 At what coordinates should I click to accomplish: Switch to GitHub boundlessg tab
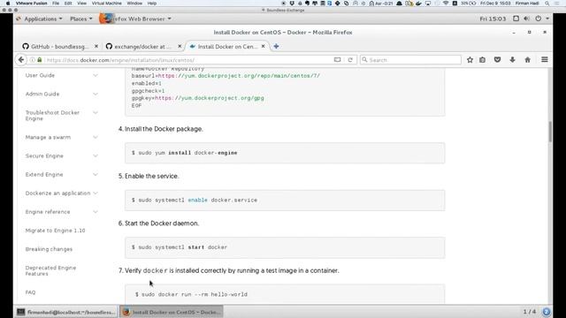(x=59, y=47)
